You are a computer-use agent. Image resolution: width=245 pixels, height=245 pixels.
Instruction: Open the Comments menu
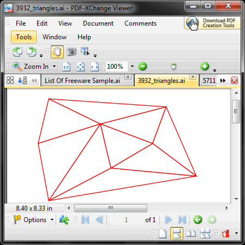(x=140, y=23)
